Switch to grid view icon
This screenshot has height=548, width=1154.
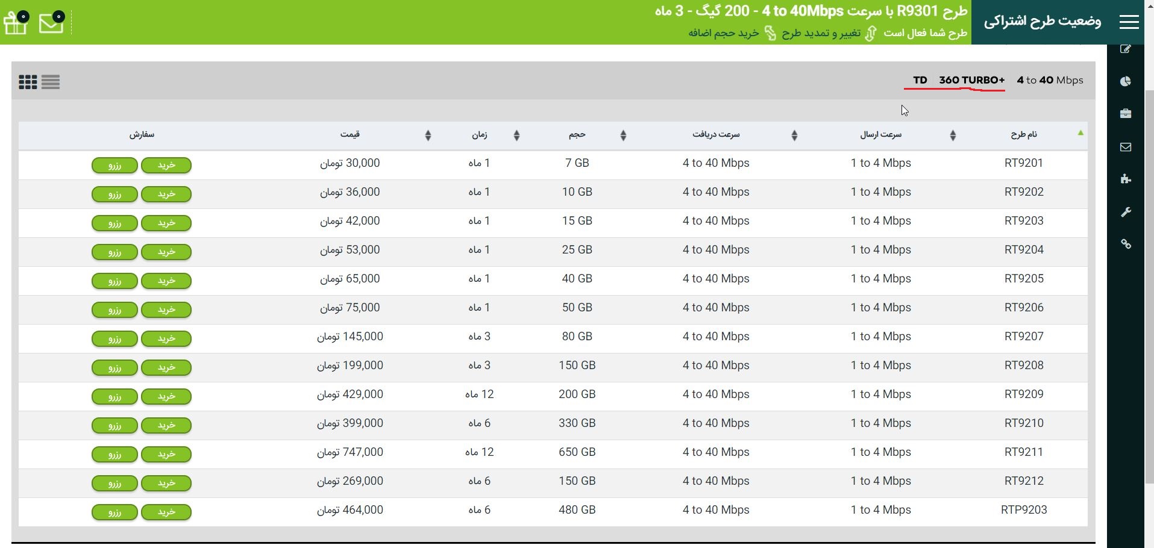click(28, 82)
